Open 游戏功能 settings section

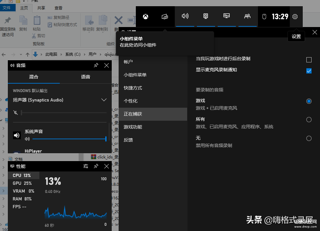point(153,127)
